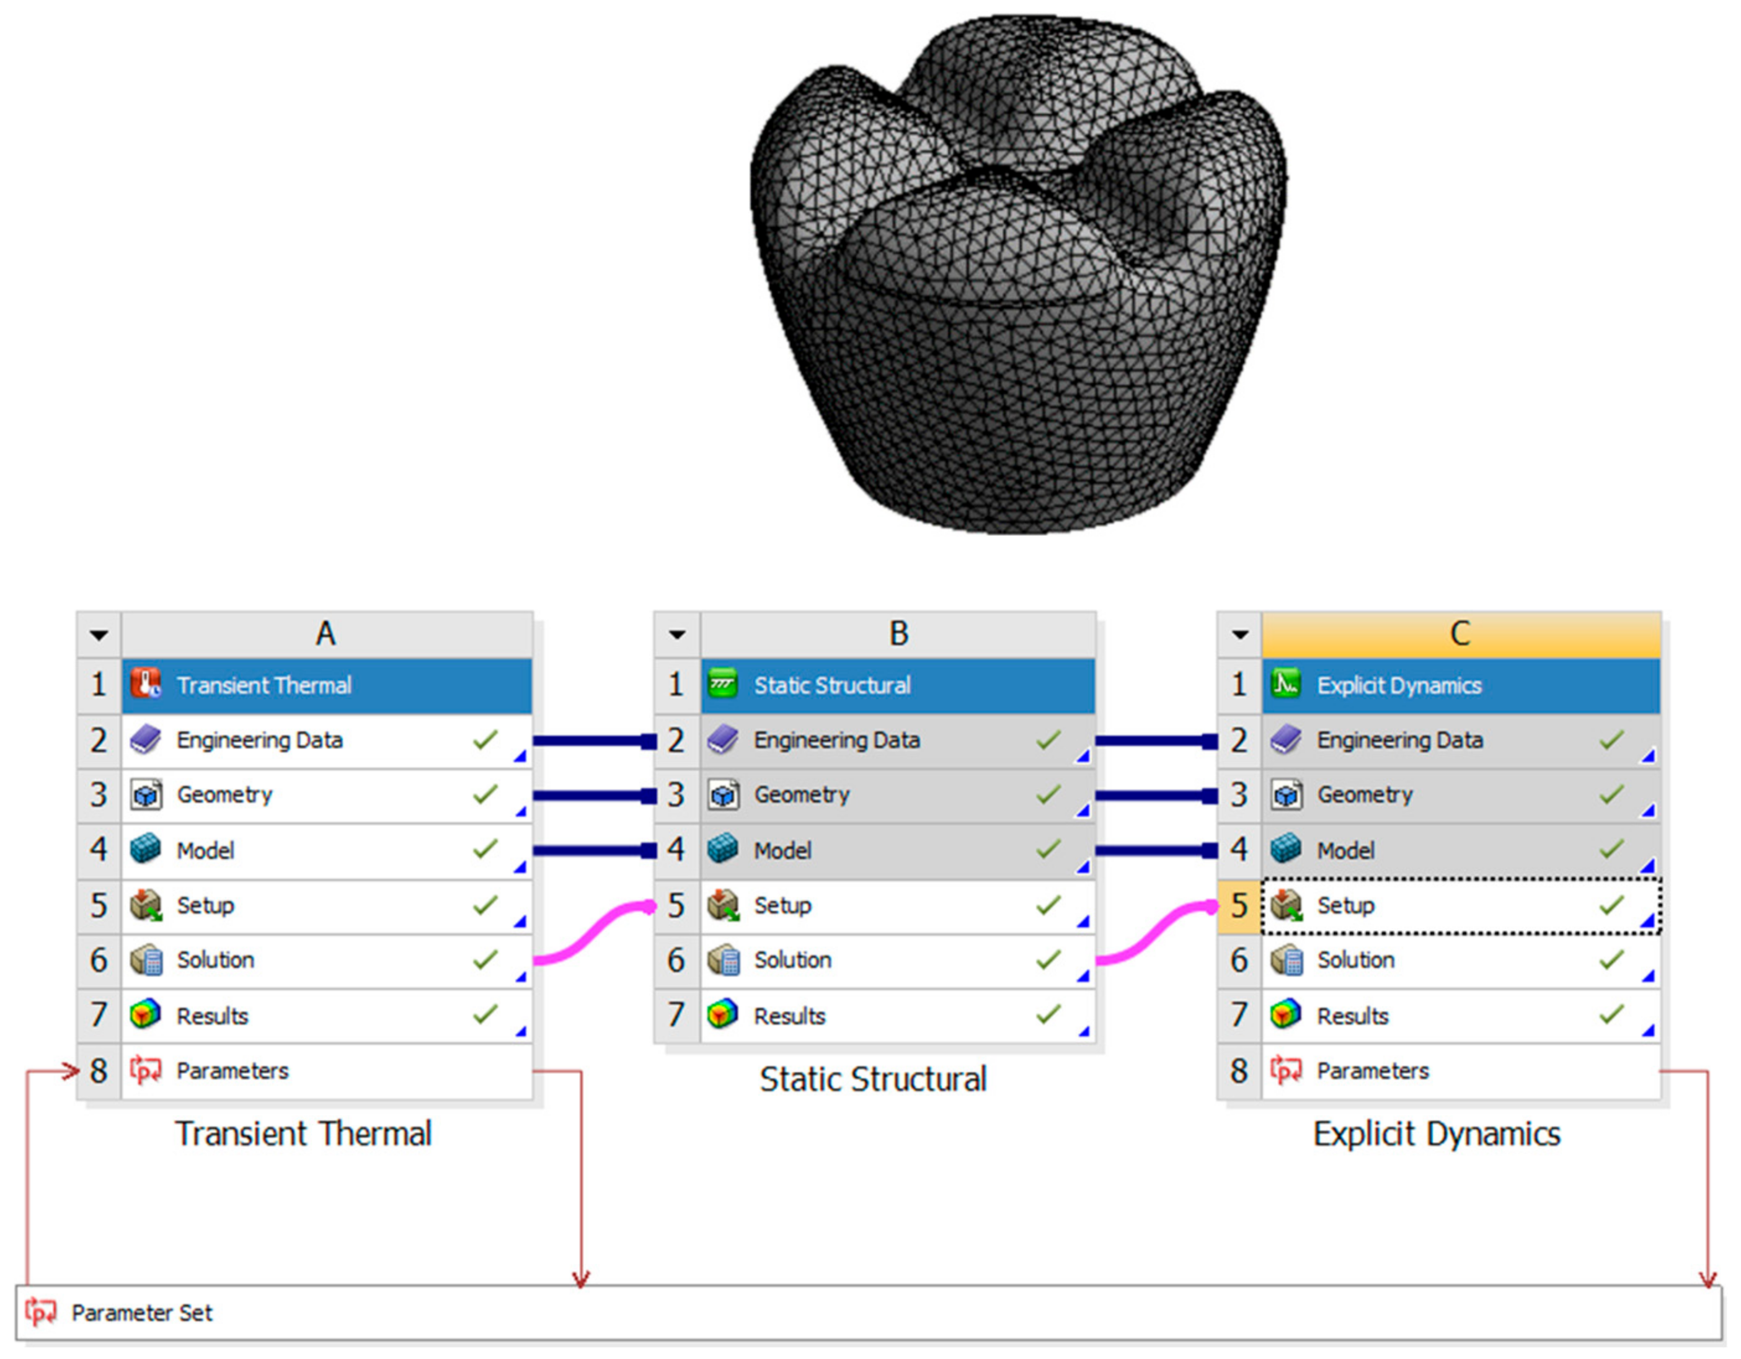Open system C dropdown arrow menu
This screenshot has height=1359, width=1741.
tap(1239, 635)
